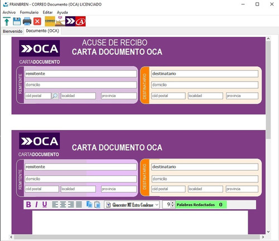The image size is (279, 241).
Task: Click the OCA logo in the acuse de recibo
Action: click(39, 49)
